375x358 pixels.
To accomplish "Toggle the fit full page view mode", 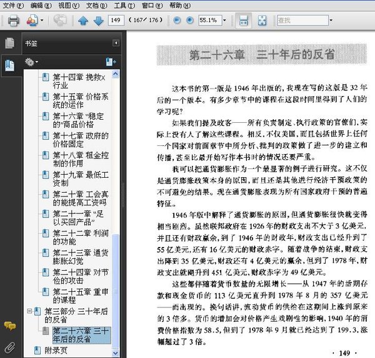I will click(x=262, y=21).
